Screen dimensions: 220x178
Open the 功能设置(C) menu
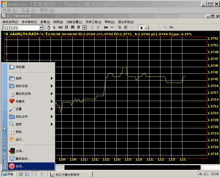click(74, 22)
